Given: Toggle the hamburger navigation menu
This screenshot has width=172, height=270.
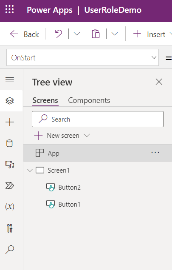Looking at the screenshot, I should 10,80.
